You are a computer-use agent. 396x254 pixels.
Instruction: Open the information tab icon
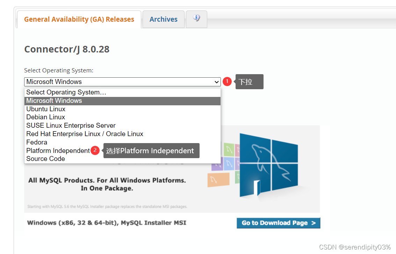pos(196,18)
